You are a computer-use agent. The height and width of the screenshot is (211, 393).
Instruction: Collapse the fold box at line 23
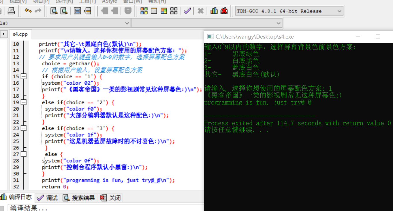coord(23,128)
